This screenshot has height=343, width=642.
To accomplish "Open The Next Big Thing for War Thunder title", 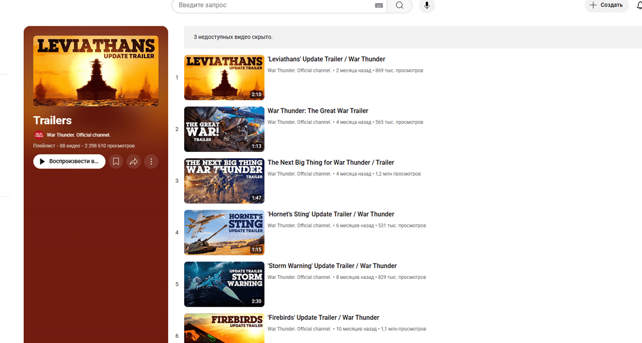I will 331,162.
